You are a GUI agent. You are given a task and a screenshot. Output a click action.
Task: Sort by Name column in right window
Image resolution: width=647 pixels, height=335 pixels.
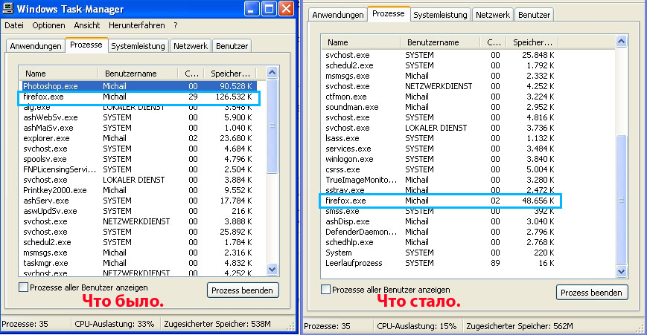pos(360,42)
